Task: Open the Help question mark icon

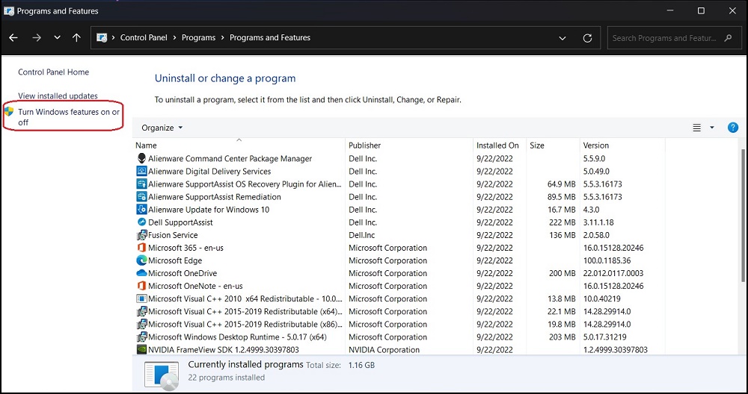Action: point(733,128)
